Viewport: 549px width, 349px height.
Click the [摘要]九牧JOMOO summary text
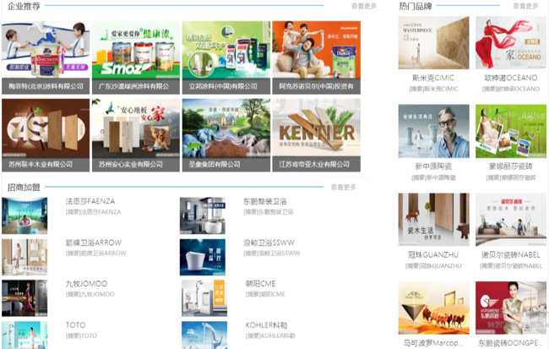pyautogui.click(x=90, y=294)
